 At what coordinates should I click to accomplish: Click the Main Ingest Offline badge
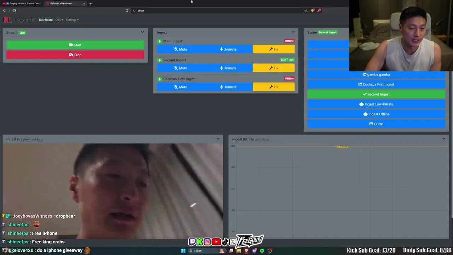click(289, 41)
